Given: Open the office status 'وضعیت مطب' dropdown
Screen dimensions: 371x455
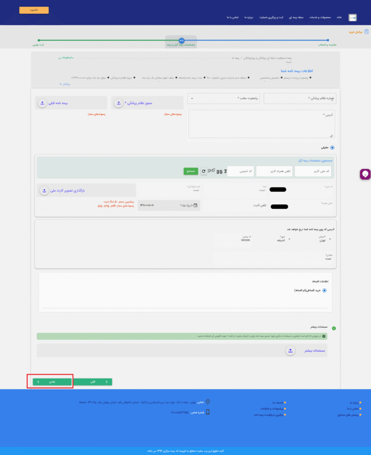Looking at the screenshot, I should (225, 98).
